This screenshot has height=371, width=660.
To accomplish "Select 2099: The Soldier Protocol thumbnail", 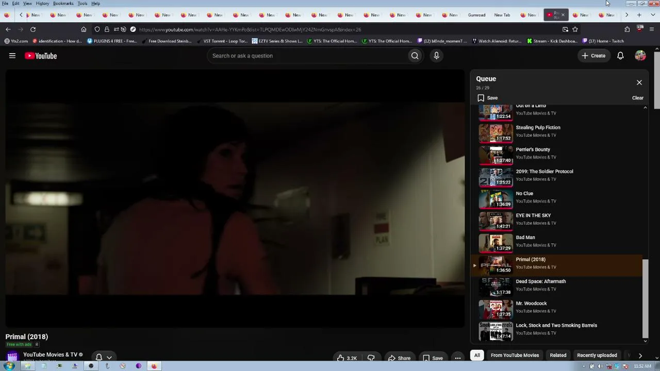I will coord(496,177).
